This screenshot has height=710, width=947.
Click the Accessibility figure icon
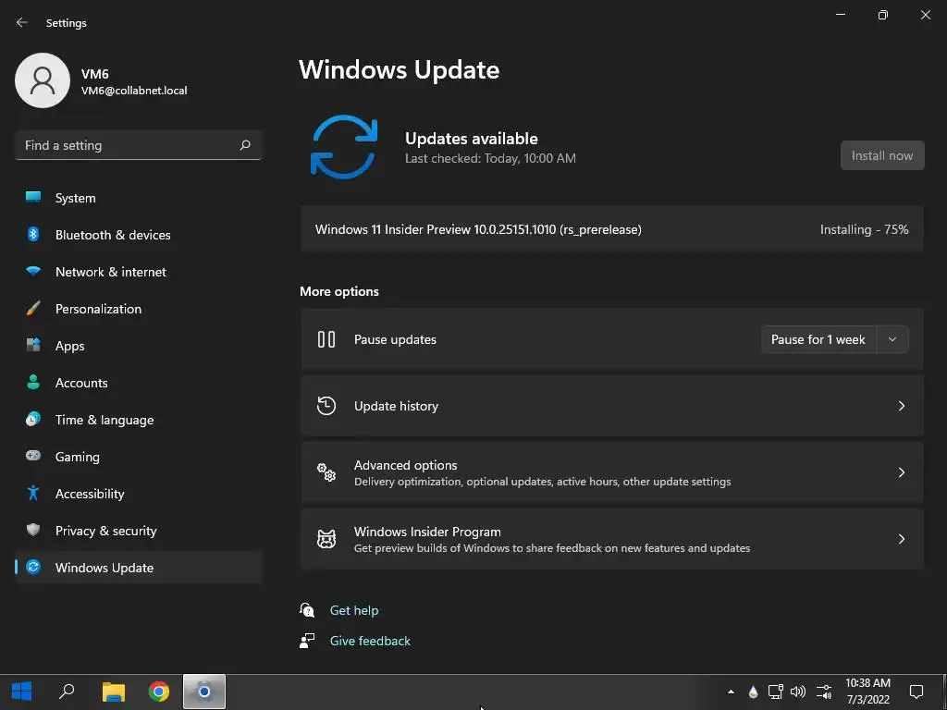(x=33, y=494)
